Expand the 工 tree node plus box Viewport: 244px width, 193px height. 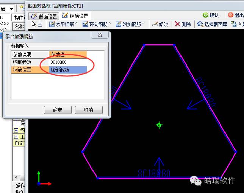point(16,137)
